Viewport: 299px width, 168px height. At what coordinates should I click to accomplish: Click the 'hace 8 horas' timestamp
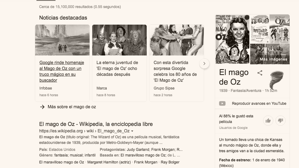(106, 95)
